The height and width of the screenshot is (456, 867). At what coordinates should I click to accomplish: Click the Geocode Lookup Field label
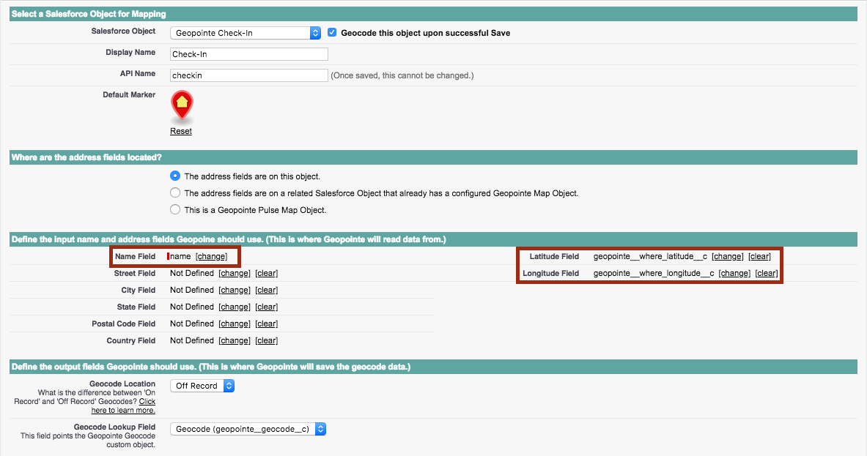point(114,427)
